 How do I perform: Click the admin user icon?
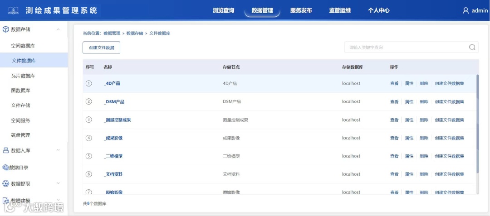point(465,10)
